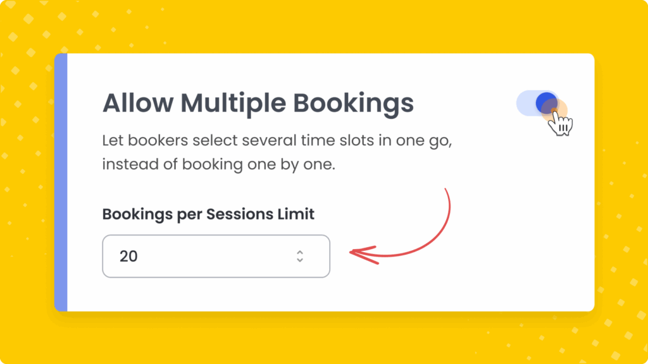Select the Allow Multiple Bookings heading

coord(258,103)
